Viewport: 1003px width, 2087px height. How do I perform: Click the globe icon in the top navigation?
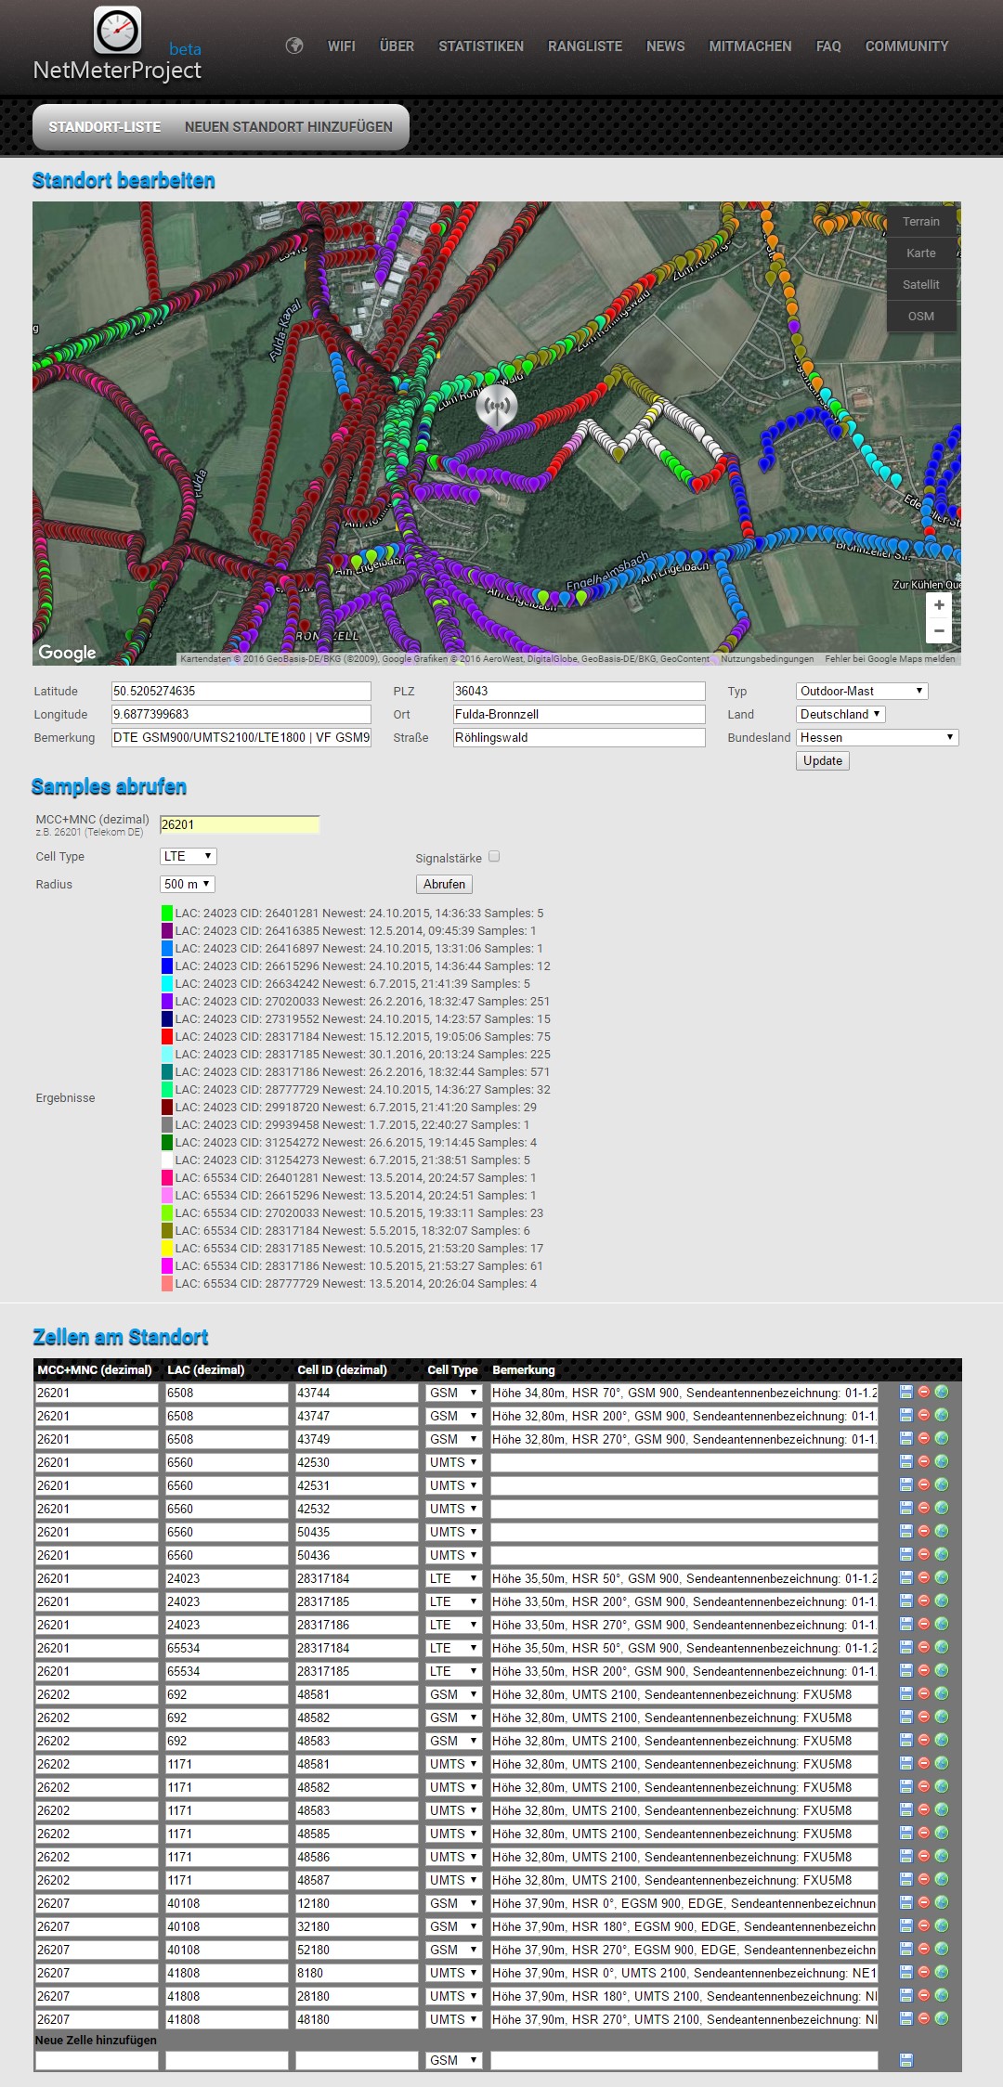(x=294, y=45)
